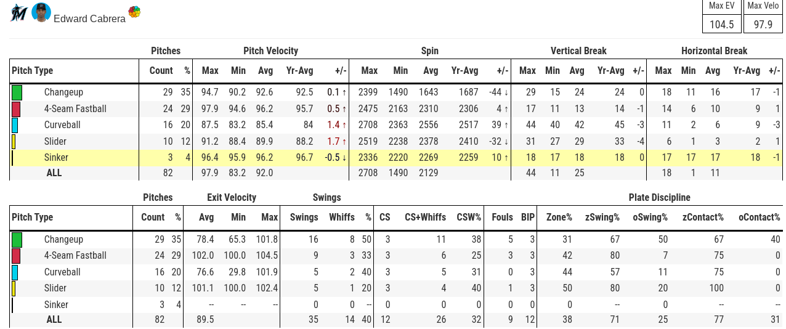Click the oSwing% column header
The height and width of the screenshot is (329, 786).
point(650,217)
